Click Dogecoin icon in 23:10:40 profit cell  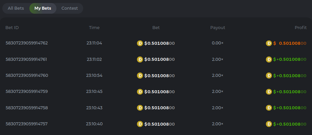pos(269,124)
